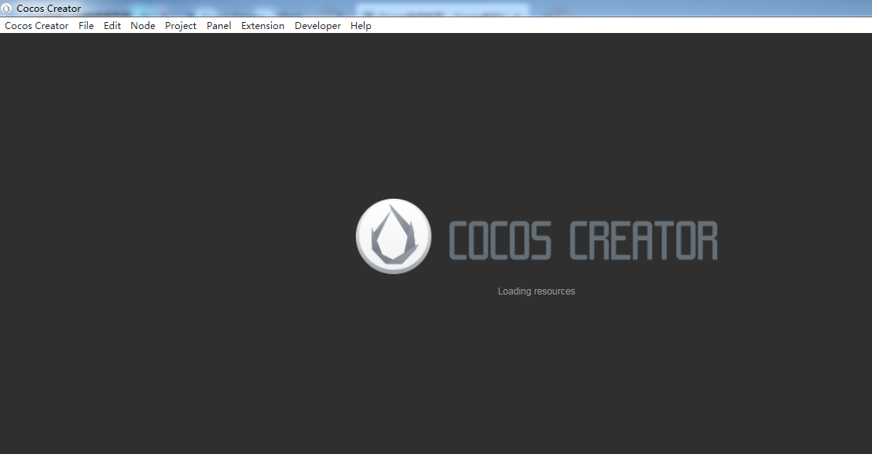Open the File menu
872x454 pixels.
click(86, 26)
